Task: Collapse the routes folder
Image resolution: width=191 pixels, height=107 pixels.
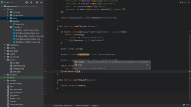Action: (x=5, y=60)
